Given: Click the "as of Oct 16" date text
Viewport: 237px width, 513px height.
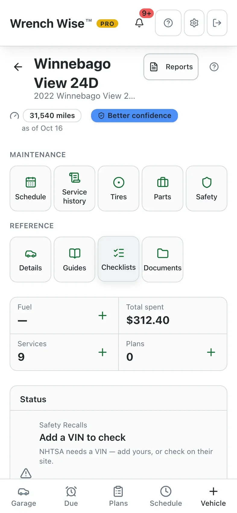Looking at the screenshot, I should pyautogui.click(x=42, y=128).
